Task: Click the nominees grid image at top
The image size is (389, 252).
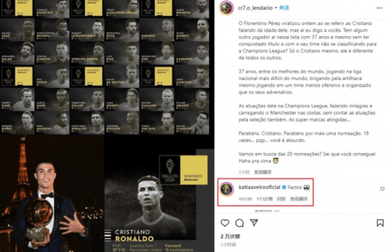Action: (x=104, y=67)
